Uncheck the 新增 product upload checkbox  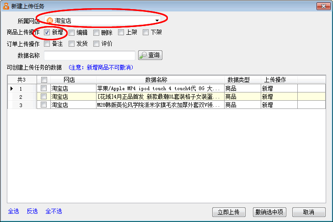click(x=47, y=32)
